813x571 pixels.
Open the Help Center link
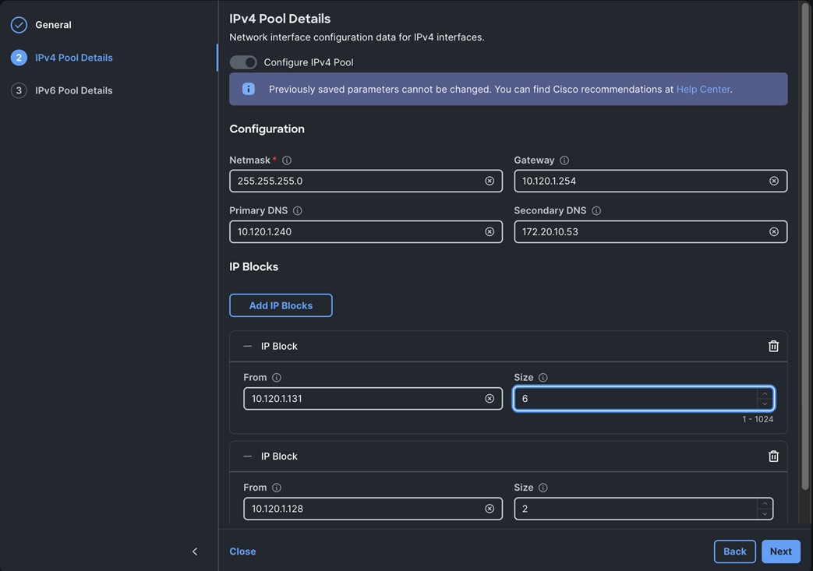point(703,89)
